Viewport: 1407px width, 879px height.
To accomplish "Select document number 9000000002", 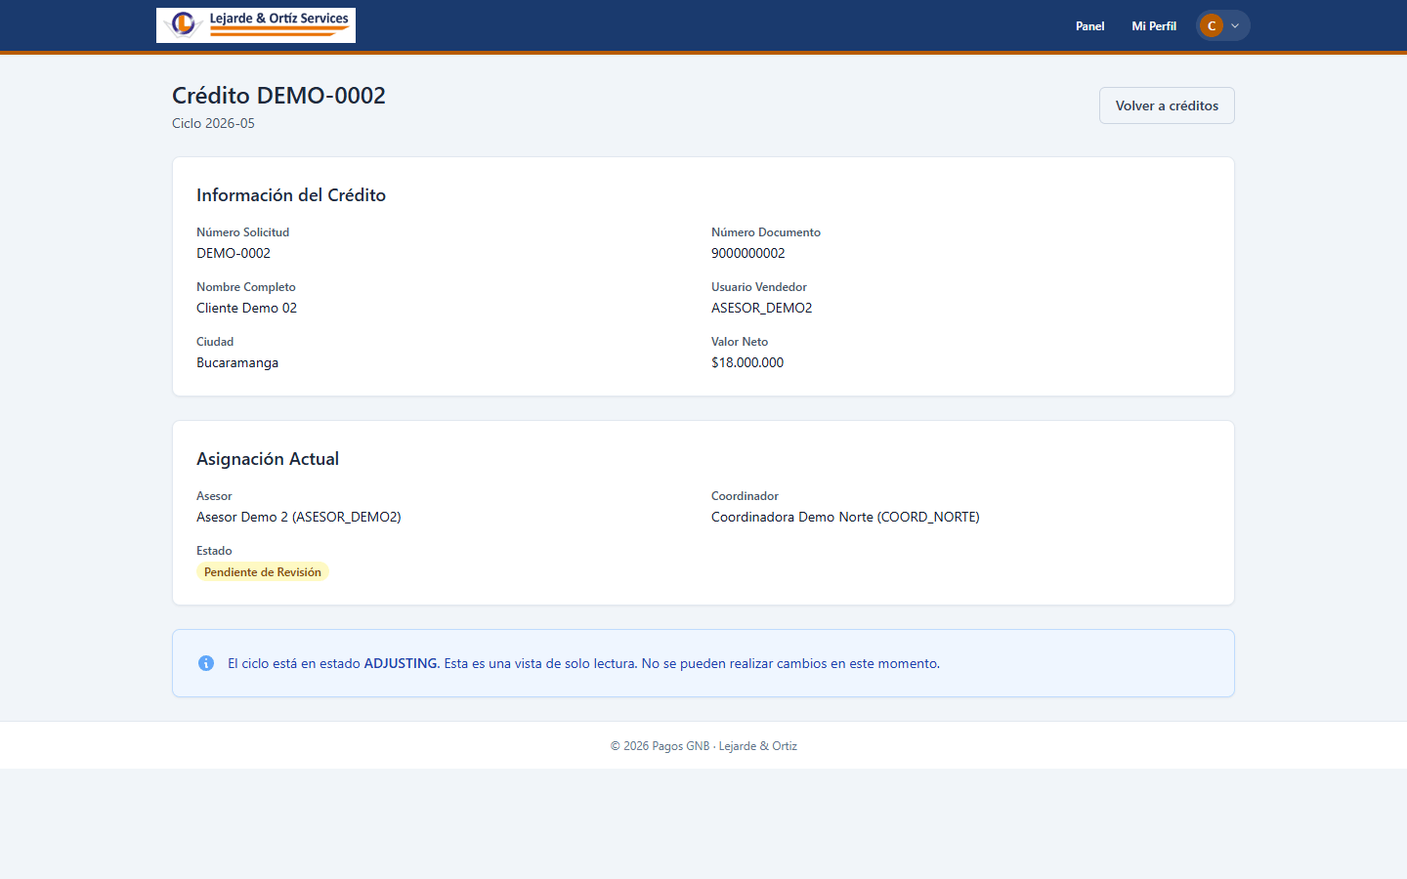I will (x=747, y=253).
